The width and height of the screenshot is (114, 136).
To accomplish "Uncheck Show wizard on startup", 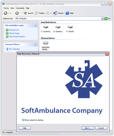I will tap(23, 120).
